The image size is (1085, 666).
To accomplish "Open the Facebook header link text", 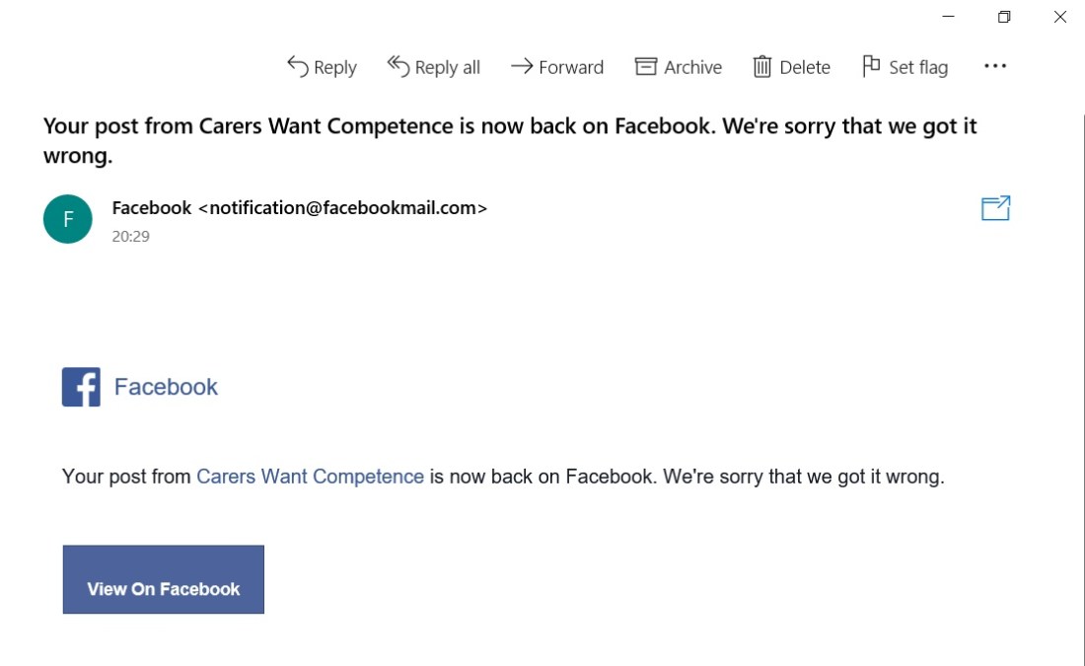I will (x=166, y=387).
